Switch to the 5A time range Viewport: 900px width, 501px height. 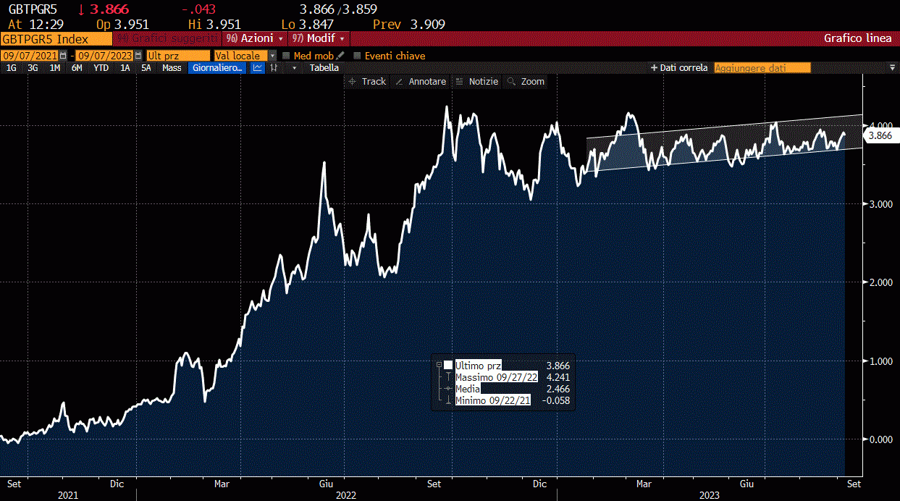click(x=146, y=68)
